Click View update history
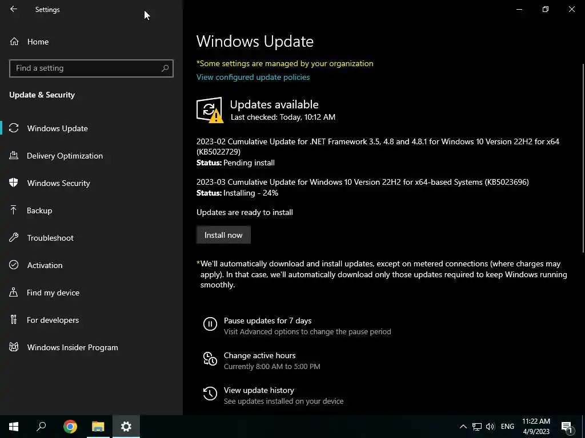This screenshot has height=438, width=585. pos(259,390)
